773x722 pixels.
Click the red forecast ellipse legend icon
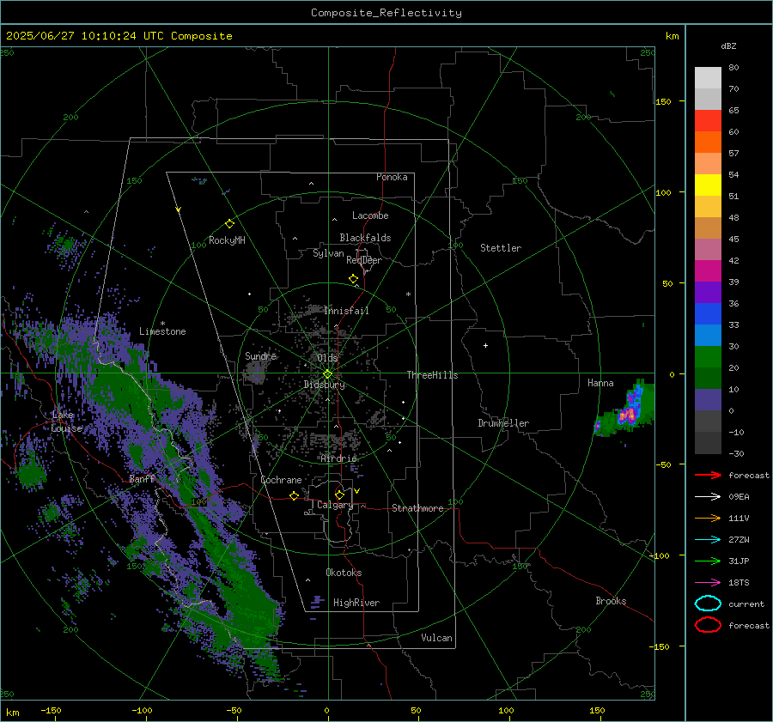708,625
